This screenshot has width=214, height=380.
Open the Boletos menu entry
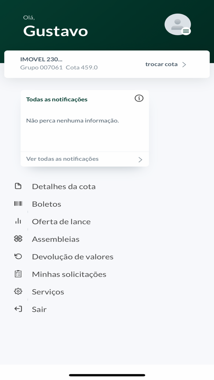(x=46, y=204)
